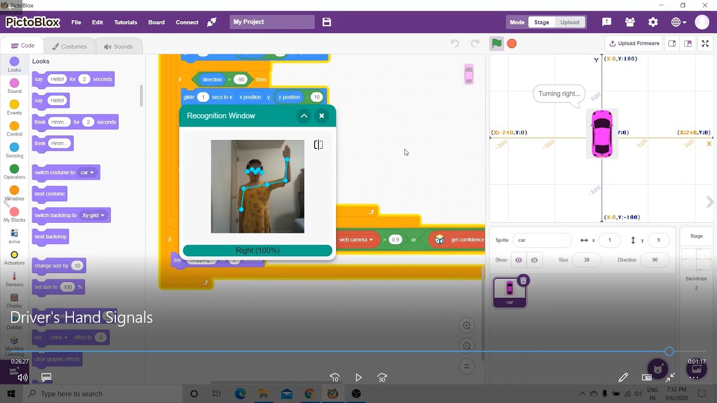This screenshot has height=403, width=717.
Task: Select the Sound block category
Action: 15,86
